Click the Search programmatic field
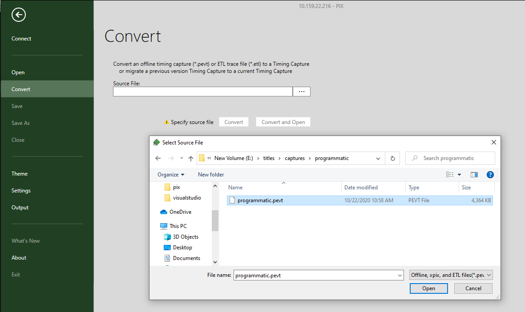525x312 pixels. coord(450,158)
